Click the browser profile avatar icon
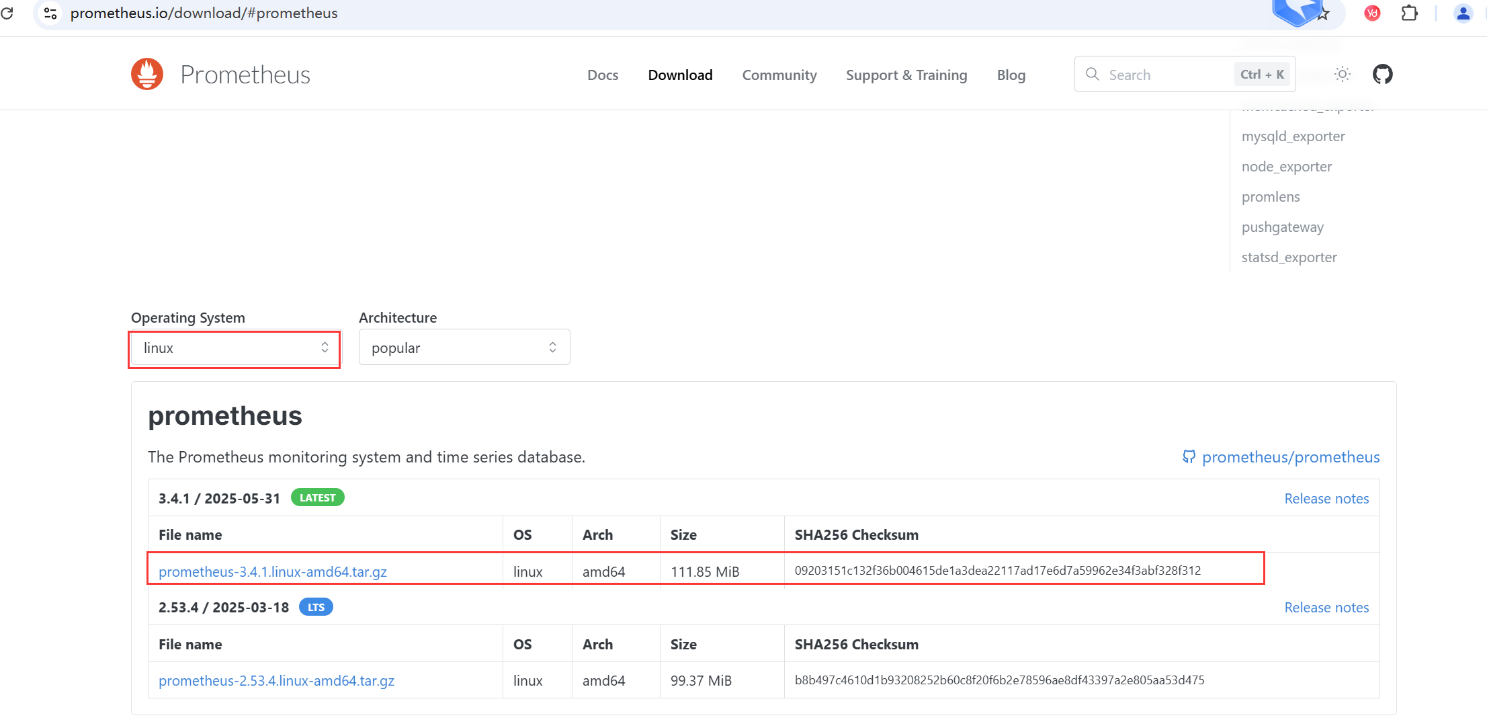 pos(1463,13)
